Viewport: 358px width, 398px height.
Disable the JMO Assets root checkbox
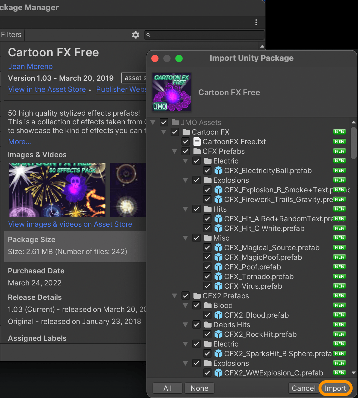[x=164, y=122]
